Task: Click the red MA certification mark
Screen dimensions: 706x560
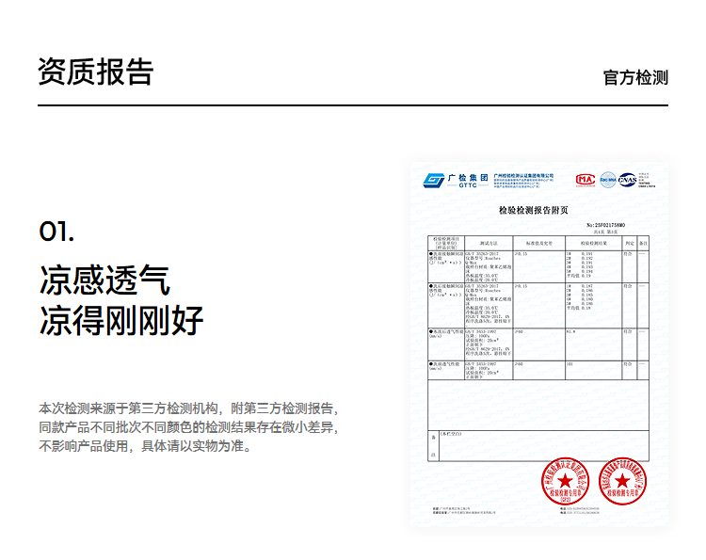Action: coord(586,180)
